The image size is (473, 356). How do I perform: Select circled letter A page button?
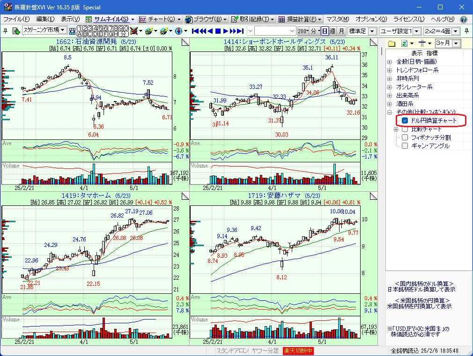[80, 34]
